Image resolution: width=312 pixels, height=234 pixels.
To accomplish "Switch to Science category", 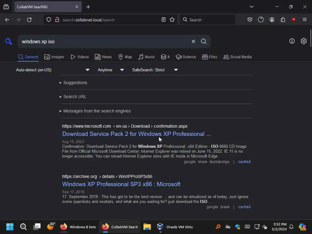I will coord(186,57).
